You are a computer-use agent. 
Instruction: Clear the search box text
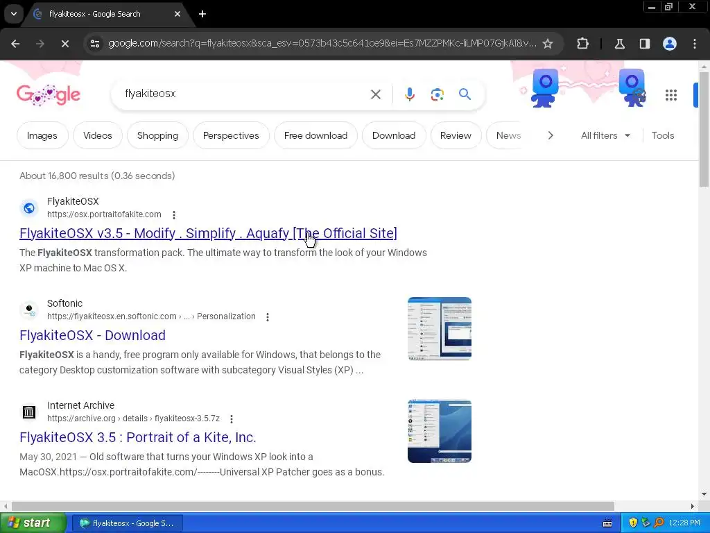[376, 94]
